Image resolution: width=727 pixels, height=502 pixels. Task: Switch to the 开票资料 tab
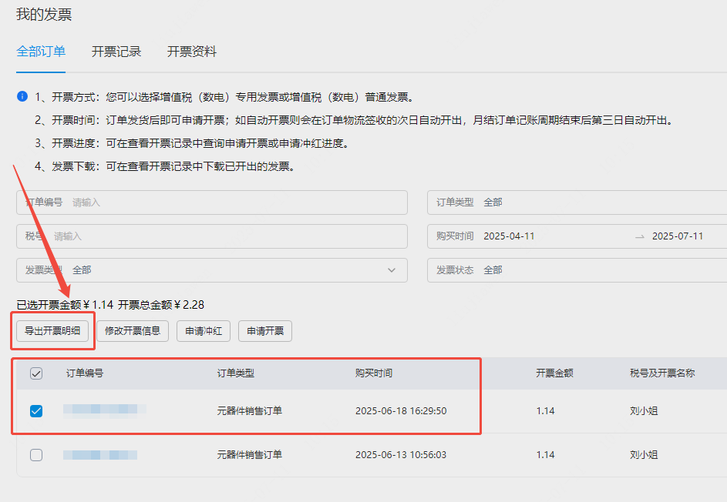(x=192, y=52)
